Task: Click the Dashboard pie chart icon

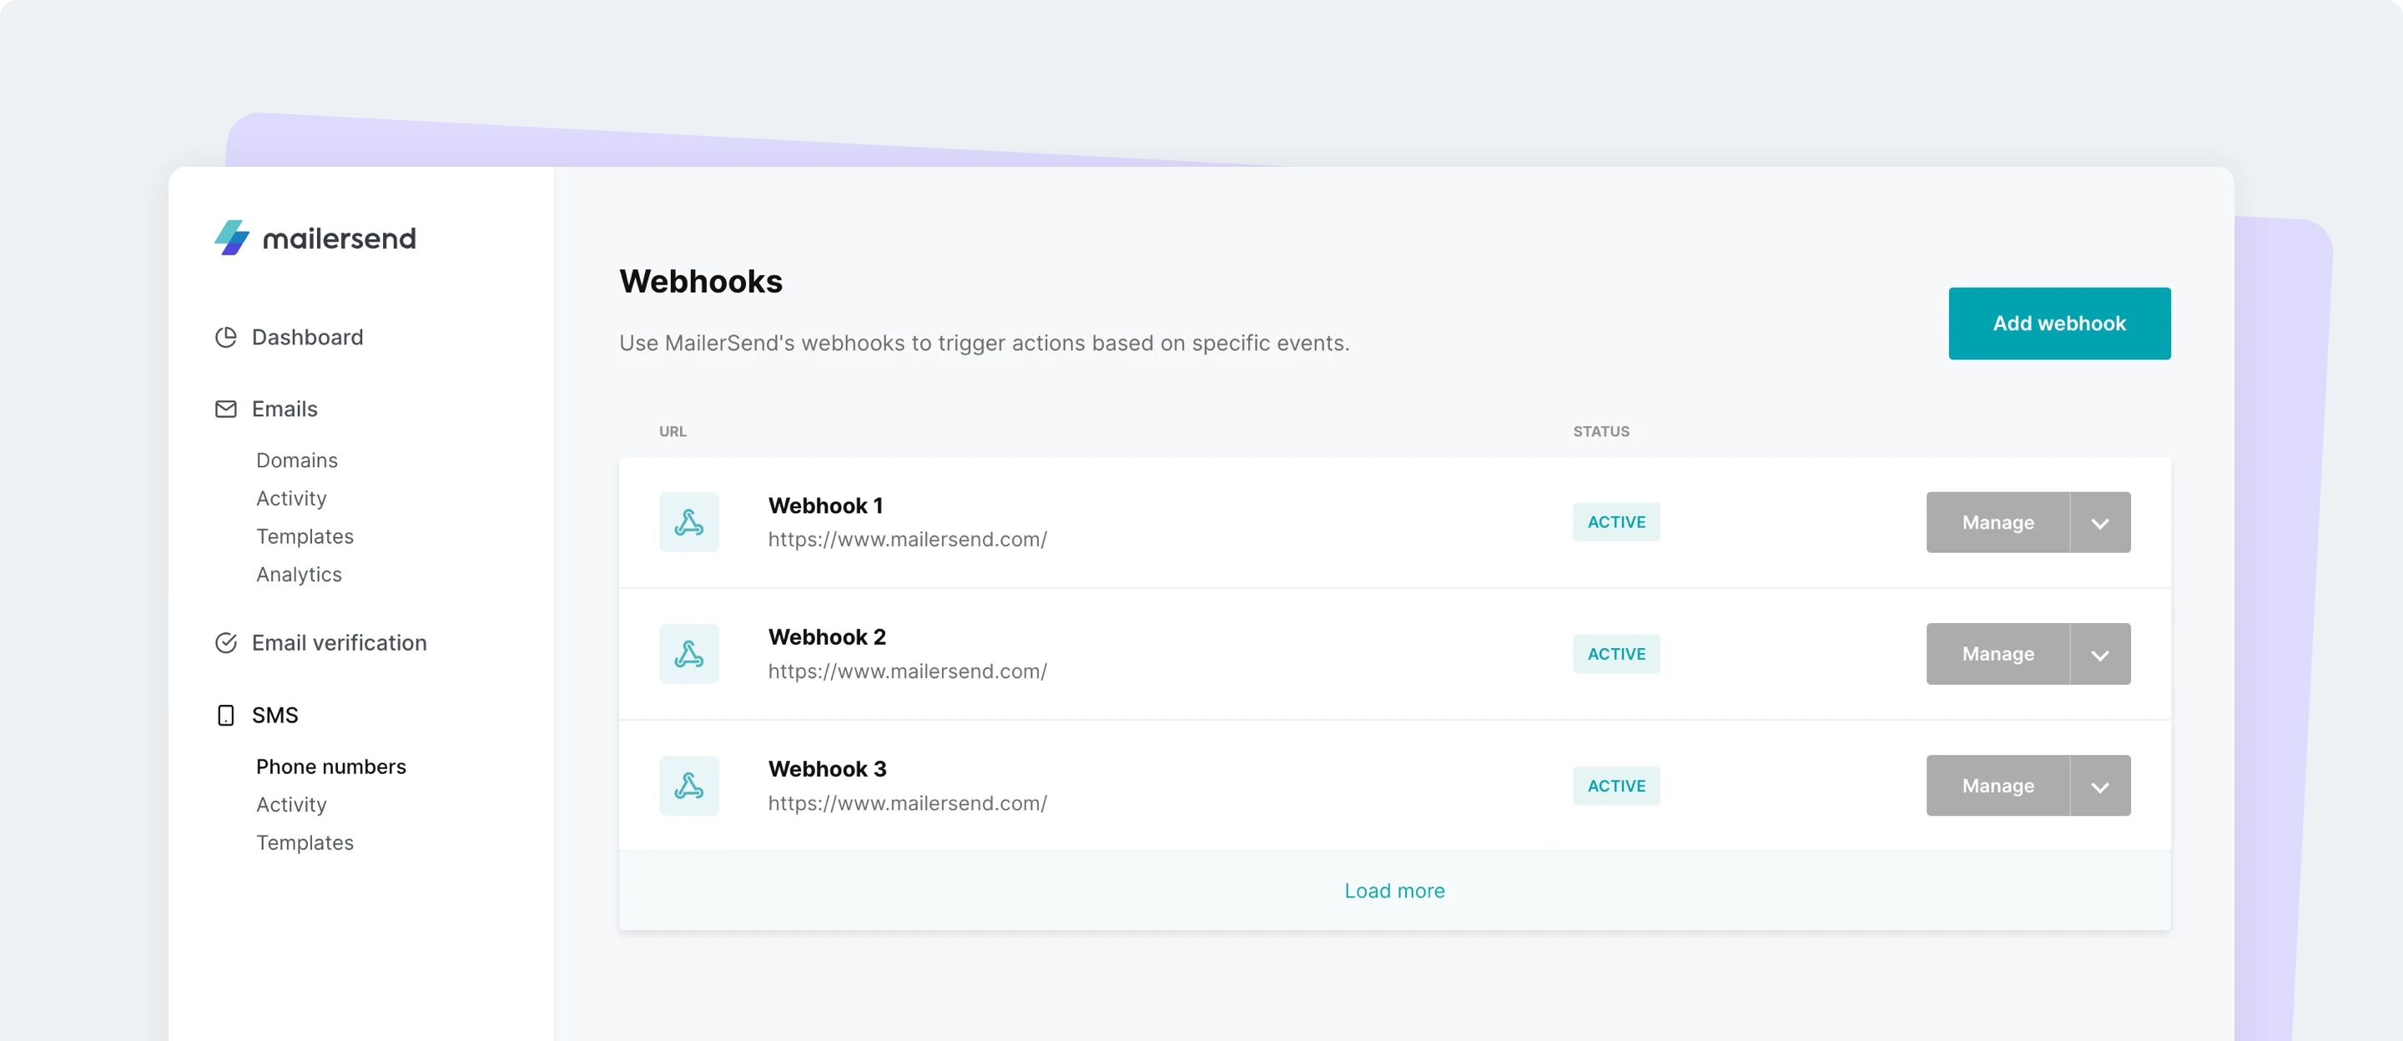Action: pyautogui.click(x=226, y=337)
